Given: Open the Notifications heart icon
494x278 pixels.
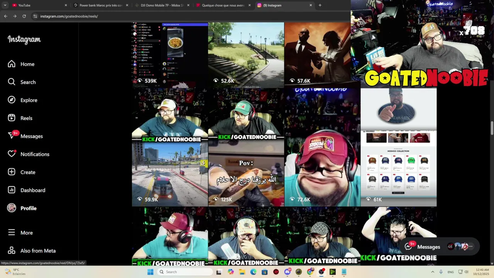Looking at the screenshot, I should point(12,154).
